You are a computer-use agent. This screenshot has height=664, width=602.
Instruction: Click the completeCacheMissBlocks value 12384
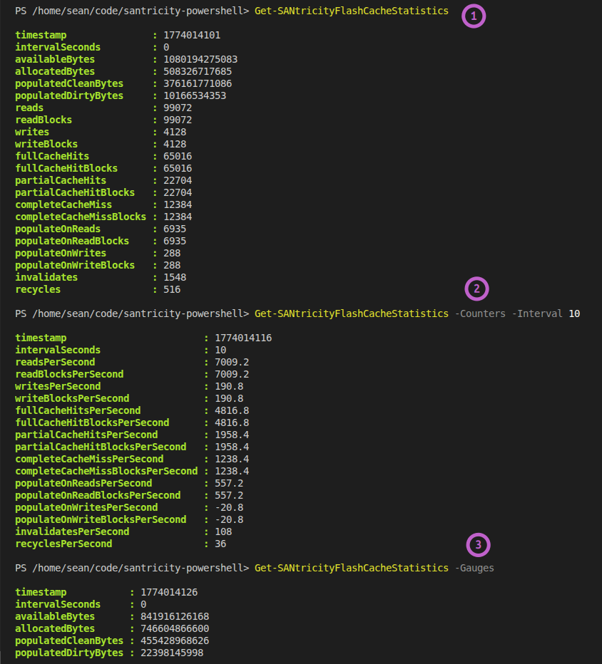point(178,217)
